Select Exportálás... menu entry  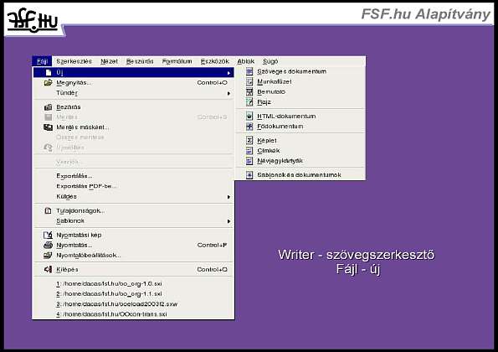133,176
